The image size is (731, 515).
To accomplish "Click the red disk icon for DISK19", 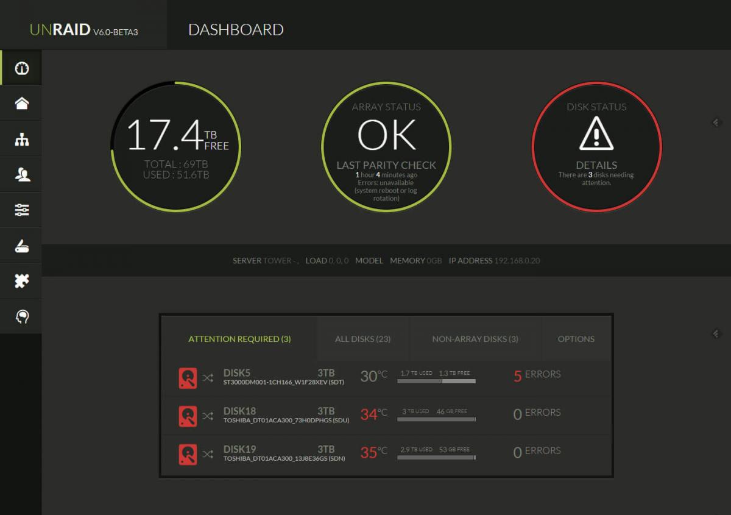I will pyautogui.click(x=188, y=455).
